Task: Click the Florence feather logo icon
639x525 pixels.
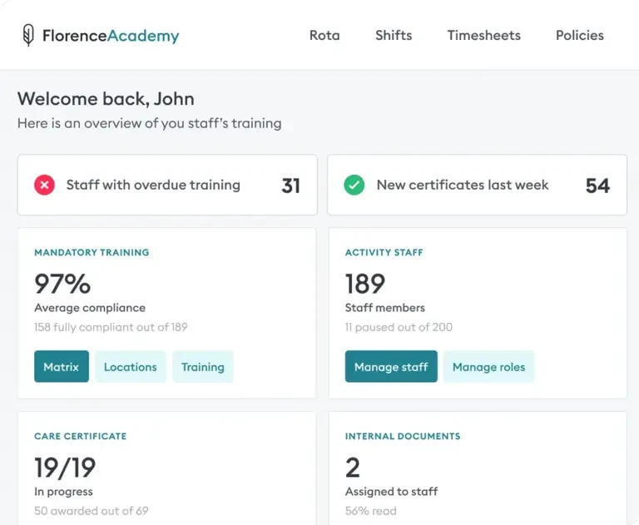Action: (28, 35)
